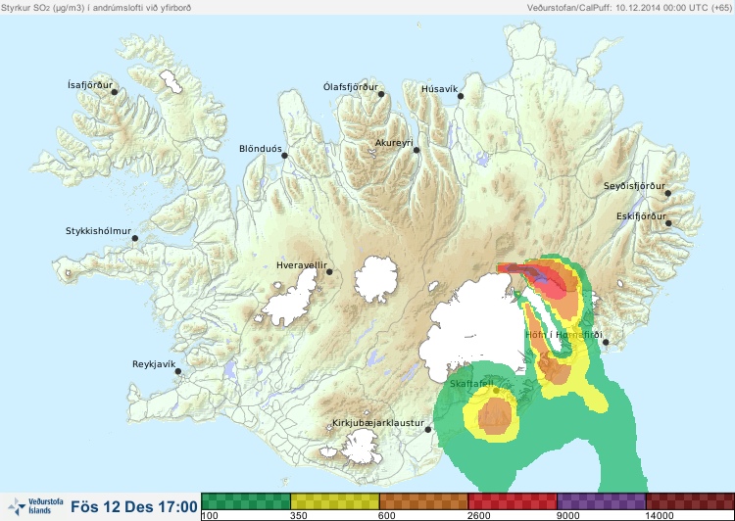735x521 pixels.
Task: Click the legend value 2600
Action: [479, 516]
